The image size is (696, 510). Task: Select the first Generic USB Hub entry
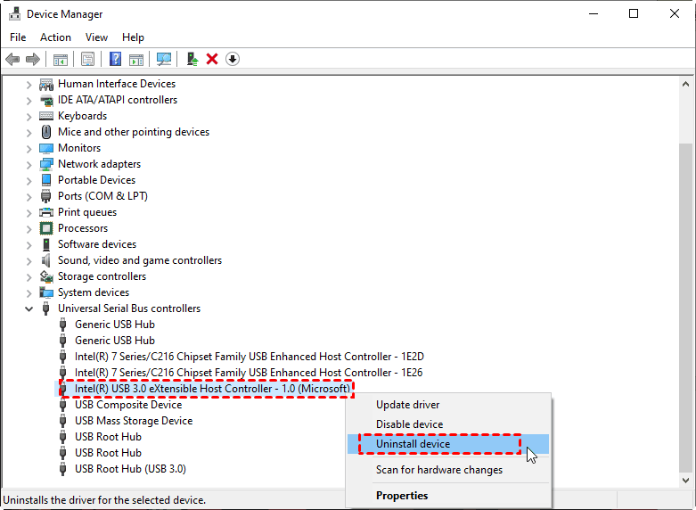pos(115,325)
